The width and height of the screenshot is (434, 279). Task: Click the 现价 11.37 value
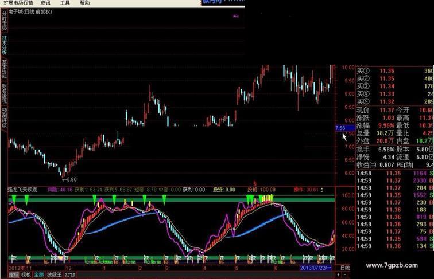[x=387, y=110]
